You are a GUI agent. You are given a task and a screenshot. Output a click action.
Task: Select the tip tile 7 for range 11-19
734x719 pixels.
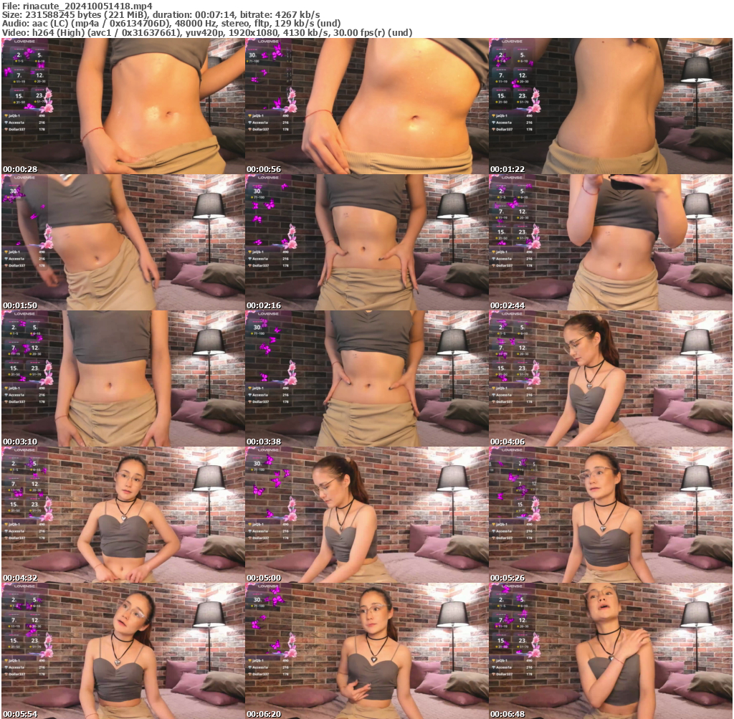19,76
